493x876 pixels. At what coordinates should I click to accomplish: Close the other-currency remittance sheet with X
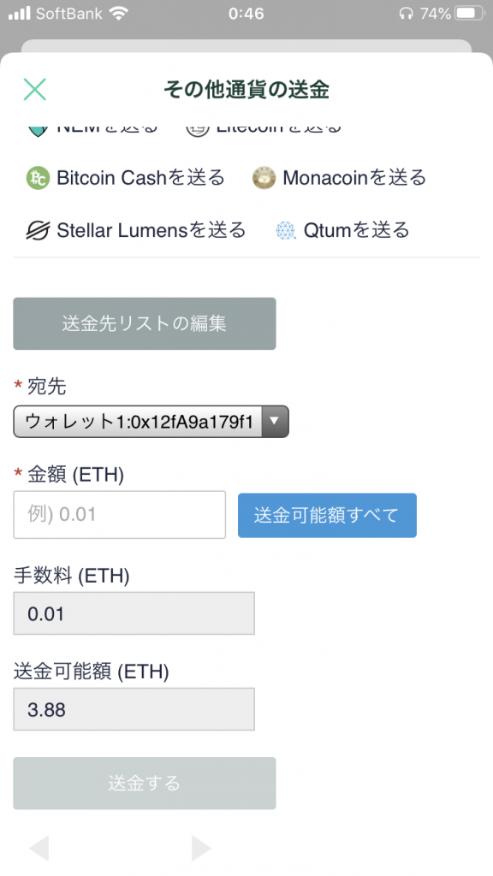(34, 89)
